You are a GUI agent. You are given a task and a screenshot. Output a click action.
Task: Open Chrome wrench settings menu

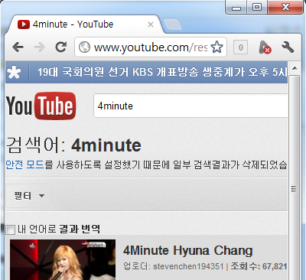pyautogui.click(x=288, y=47)
